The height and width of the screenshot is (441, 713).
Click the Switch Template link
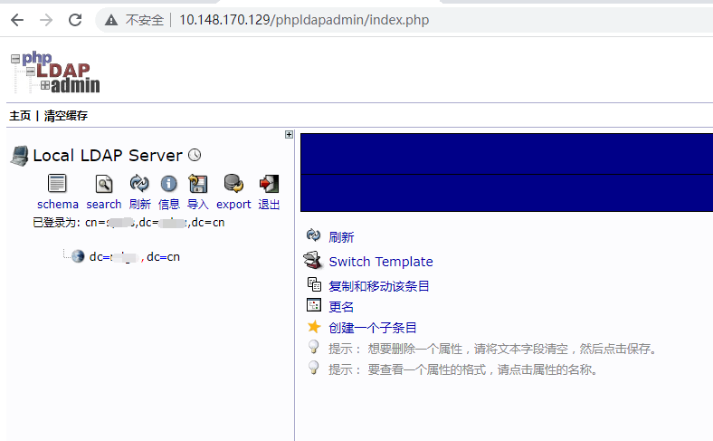click(380, 262)
